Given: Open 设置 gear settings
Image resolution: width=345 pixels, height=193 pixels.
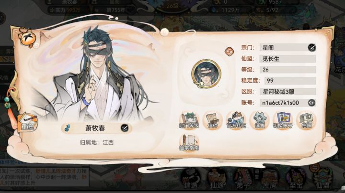Looking at the screenshot, I should coord(260,120).
